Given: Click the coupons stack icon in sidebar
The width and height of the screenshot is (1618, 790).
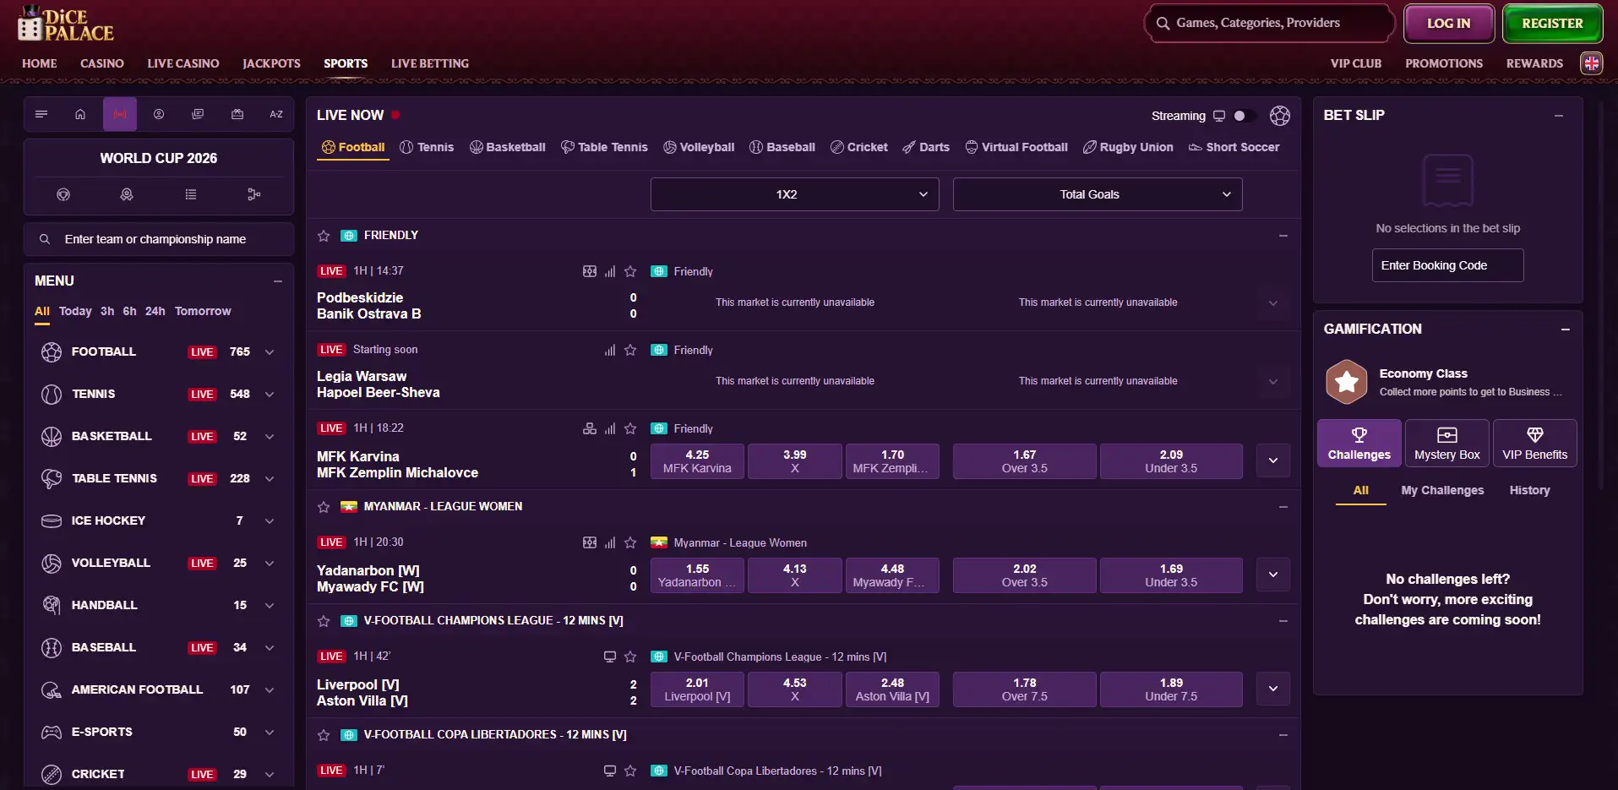Looking at the screenshot, I should [x=198, y=114].
